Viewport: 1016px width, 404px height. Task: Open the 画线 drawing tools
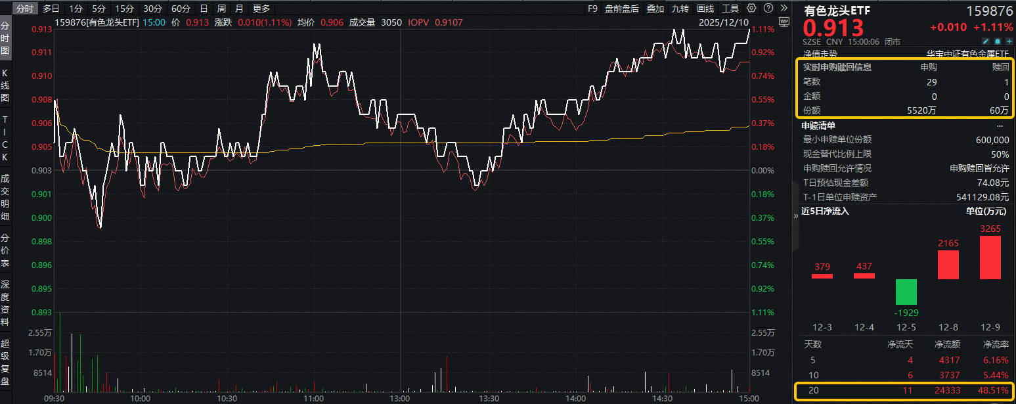pyautogui.click(x=705, y=9)
